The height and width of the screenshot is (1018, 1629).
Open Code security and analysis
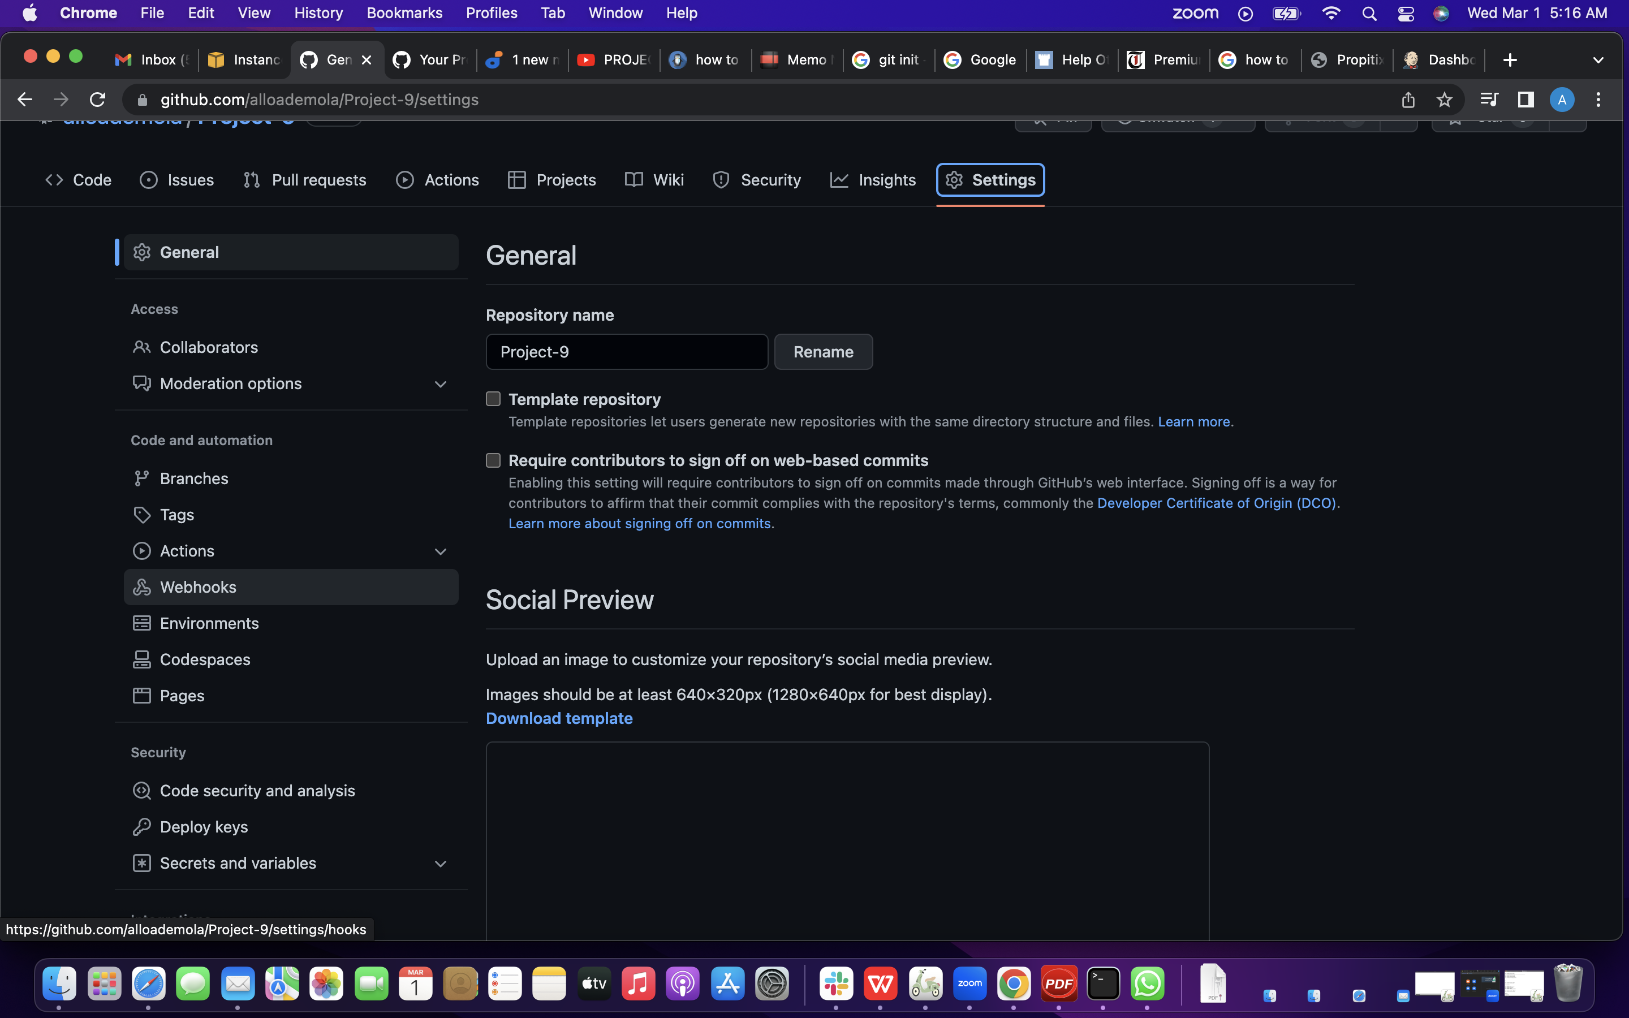coord(257,791)
